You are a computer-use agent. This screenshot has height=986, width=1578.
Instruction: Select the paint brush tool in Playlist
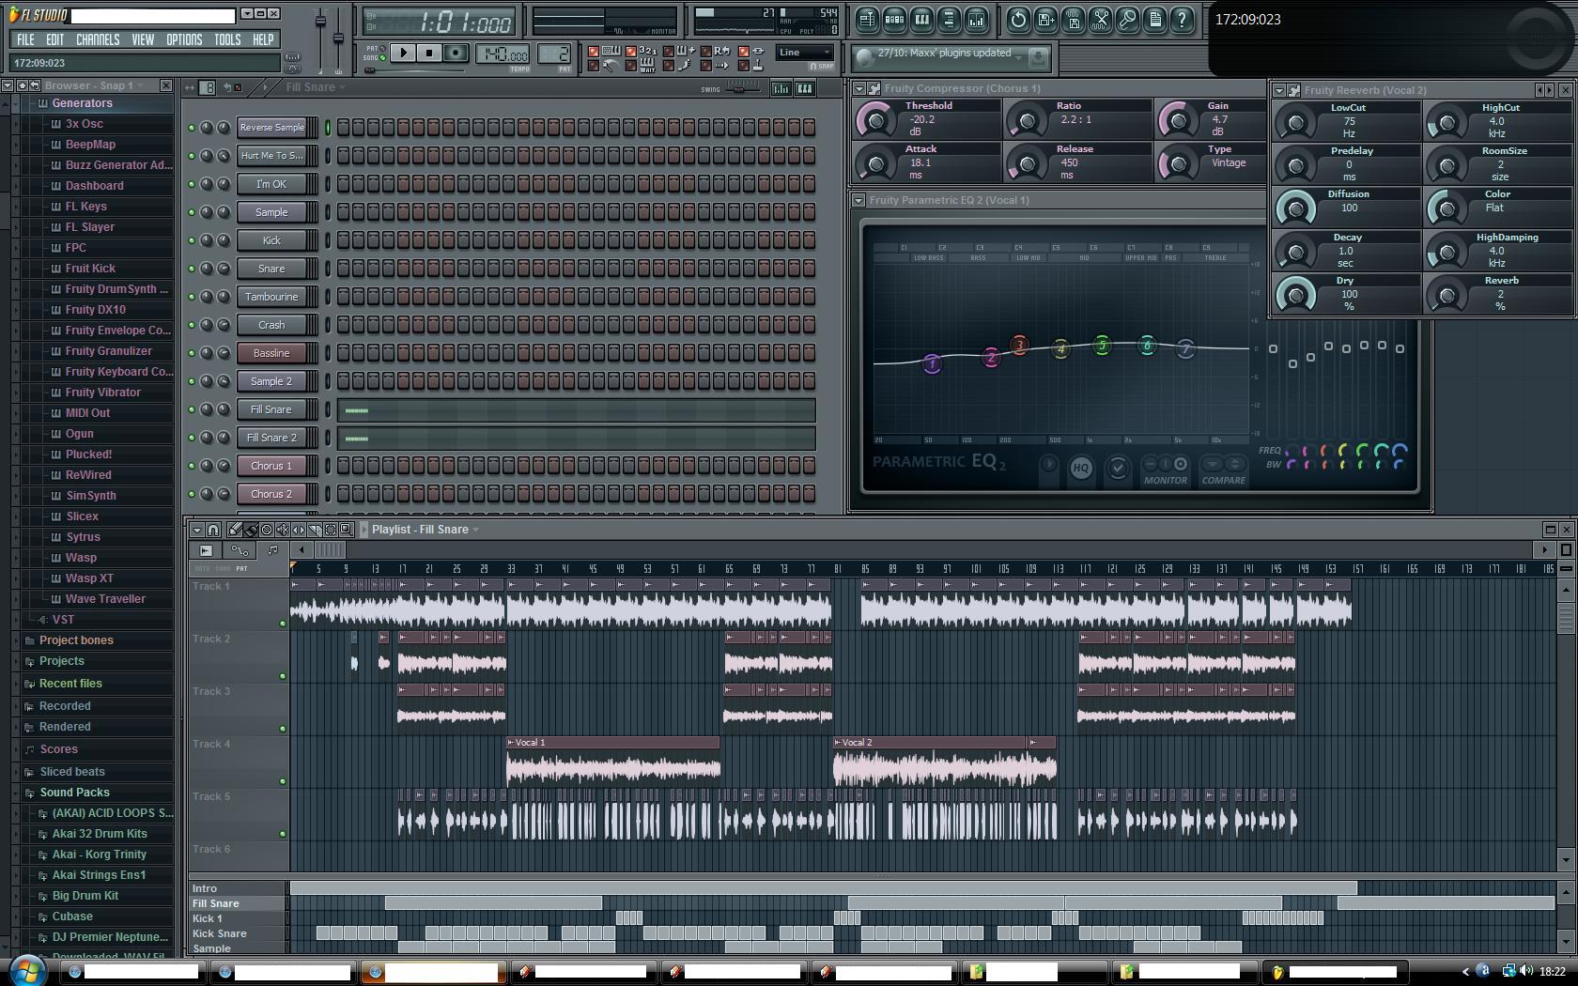(251, 530)
